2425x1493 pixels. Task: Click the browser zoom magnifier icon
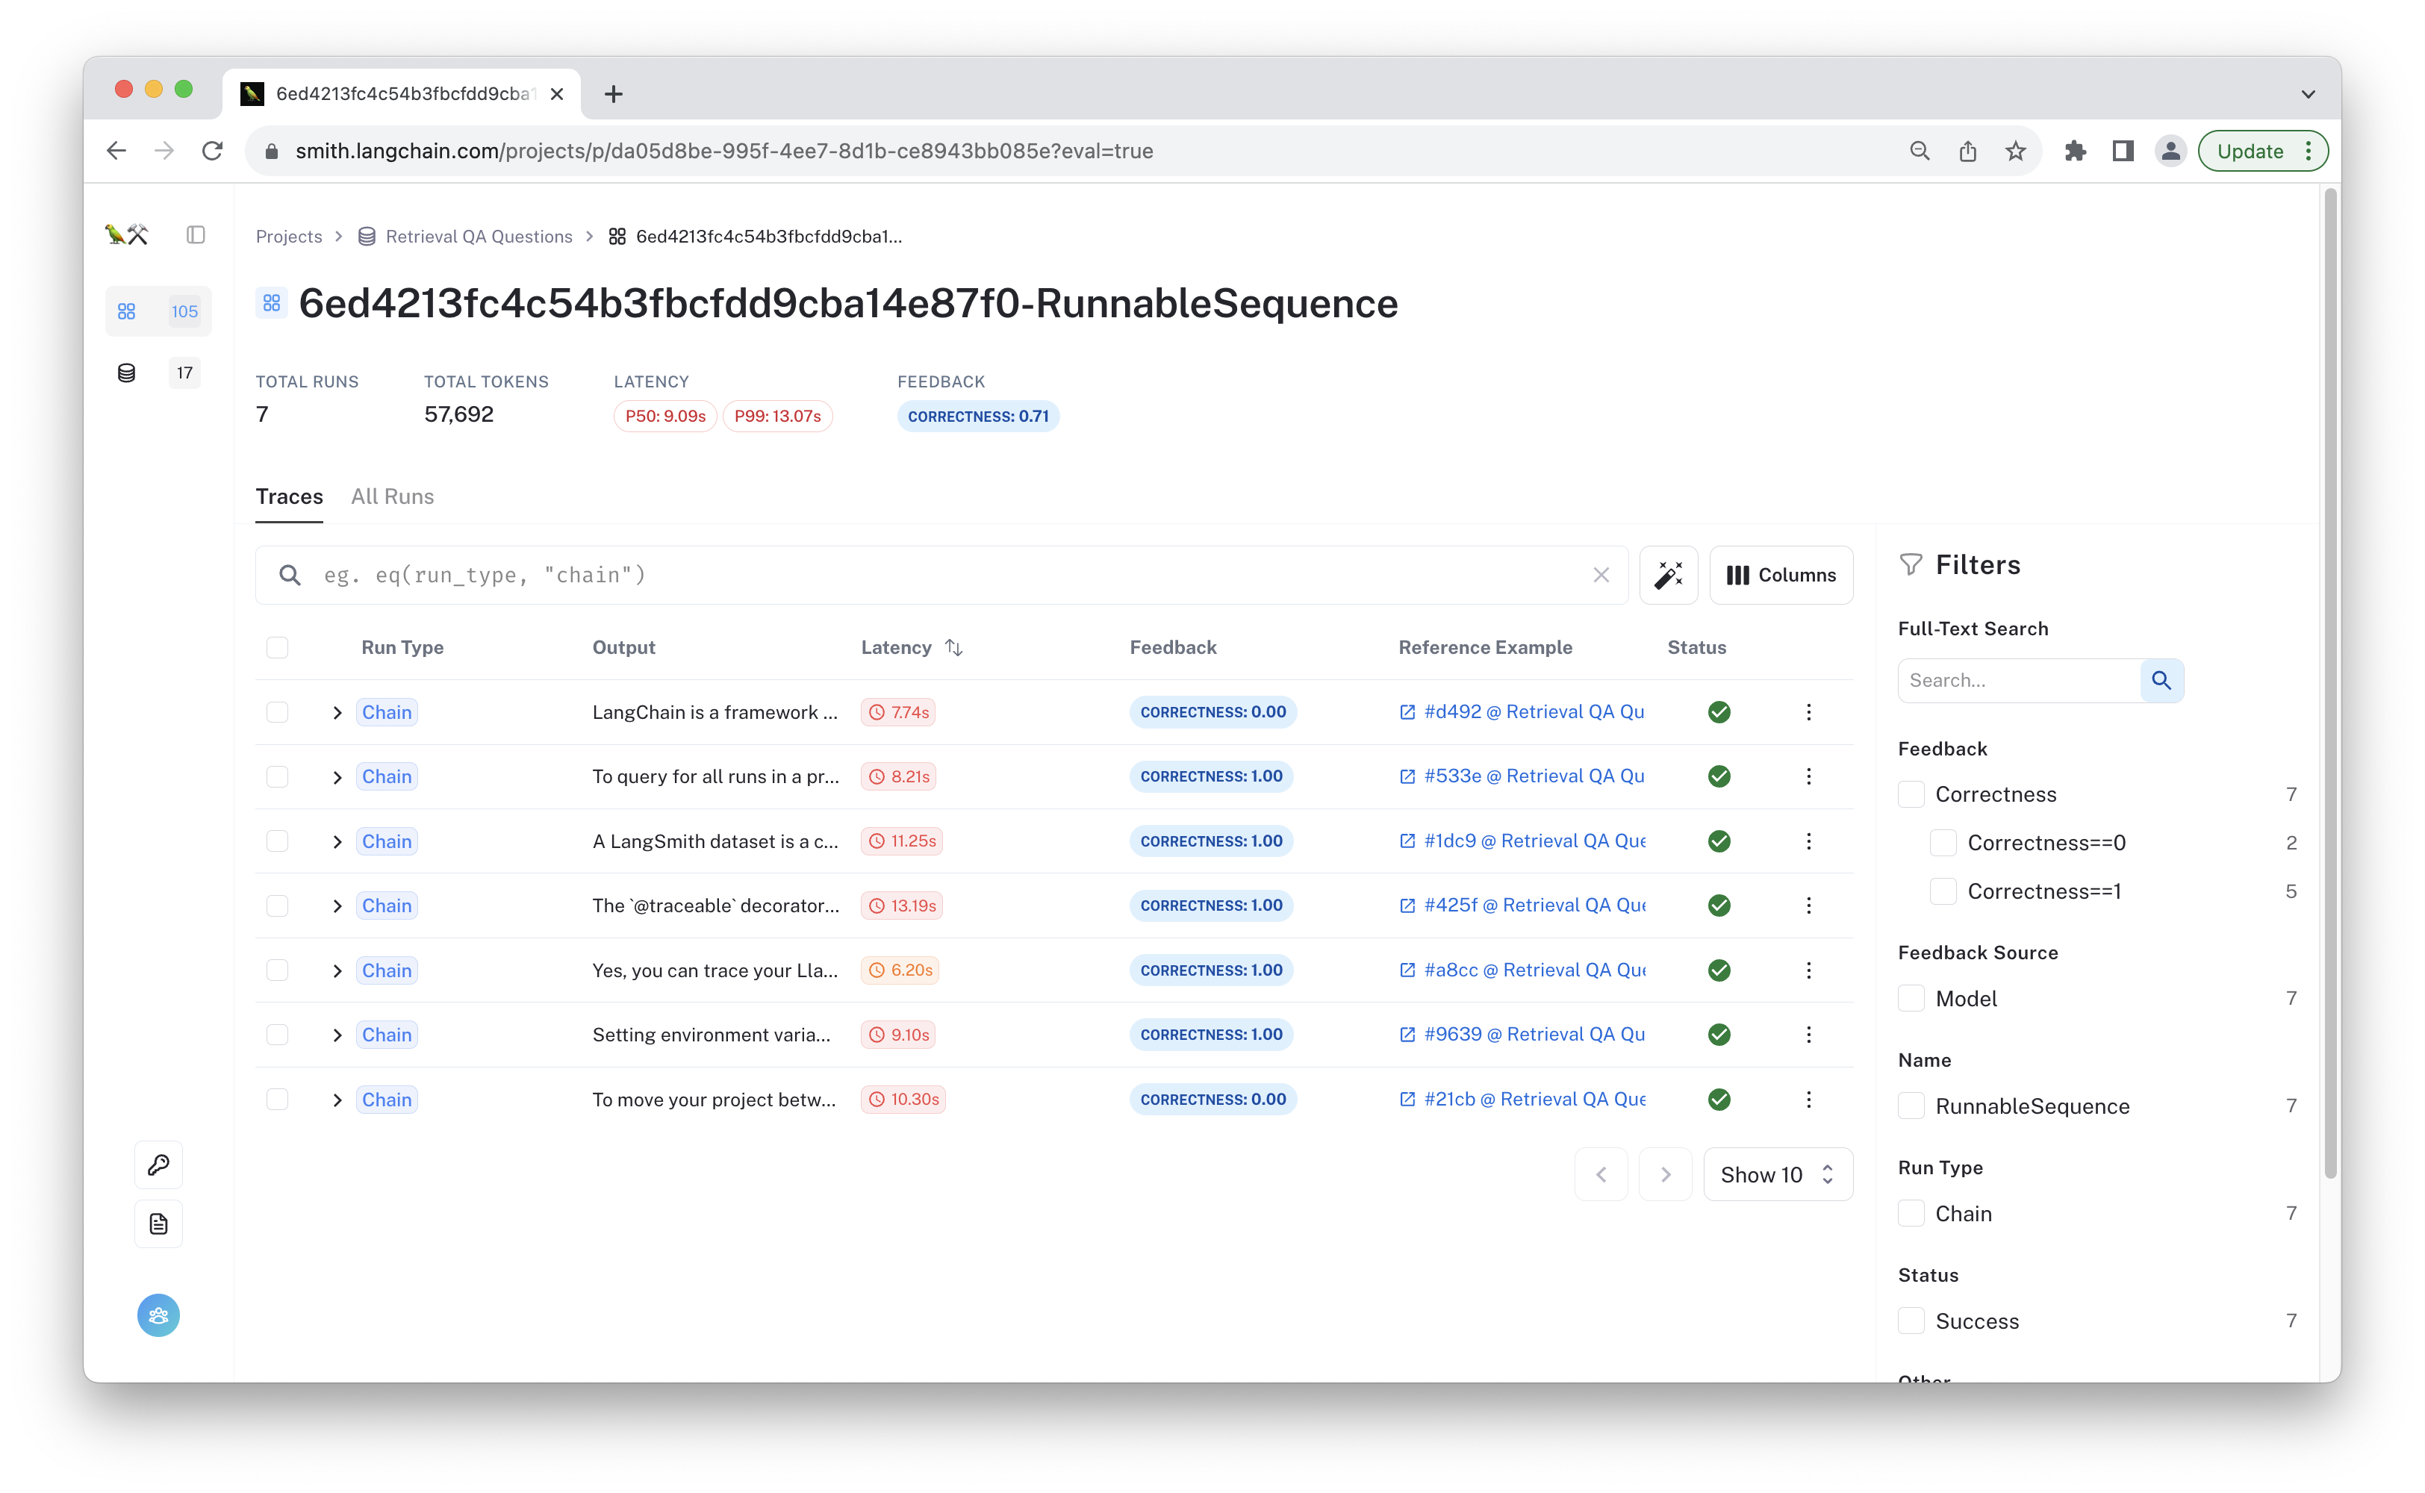pyautogui.click(x=1920, y=151)
